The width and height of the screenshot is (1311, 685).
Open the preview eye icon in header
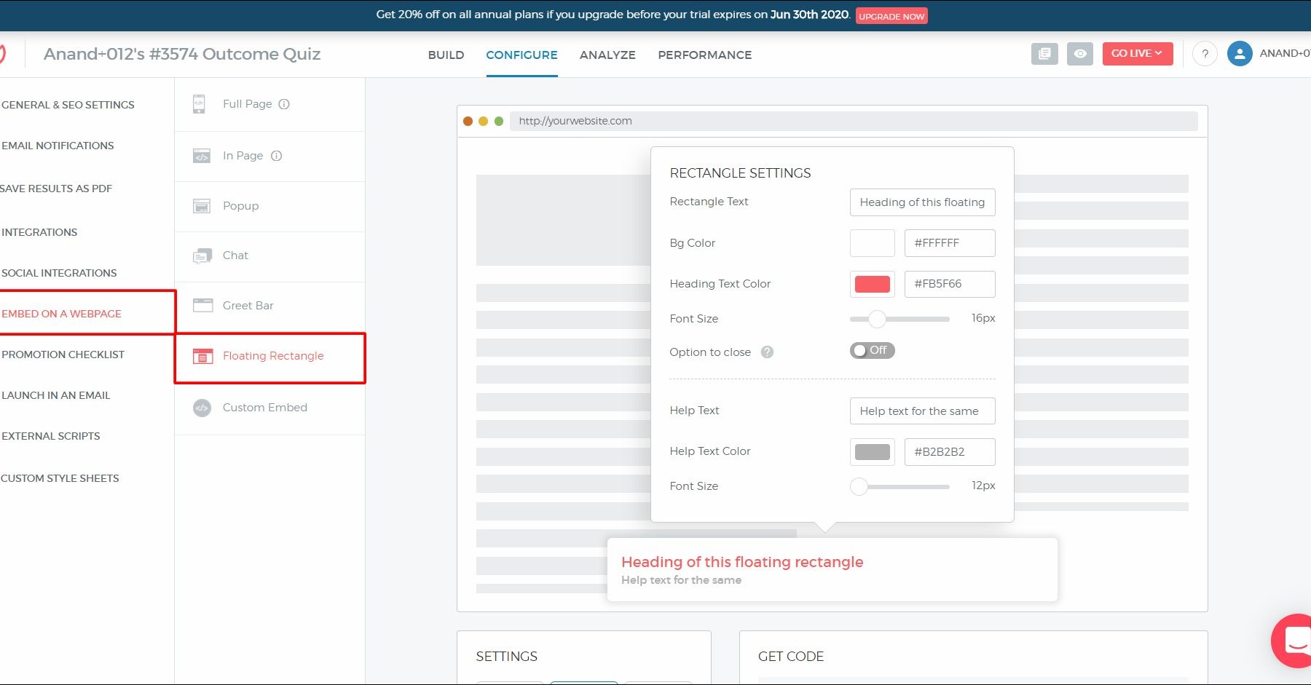[x=1079, y=54]
